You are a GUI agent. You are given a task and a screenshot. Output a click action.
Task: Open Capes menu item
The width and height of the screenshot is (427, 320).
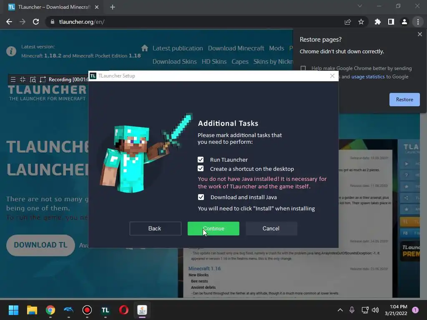[x=240, y=62]
